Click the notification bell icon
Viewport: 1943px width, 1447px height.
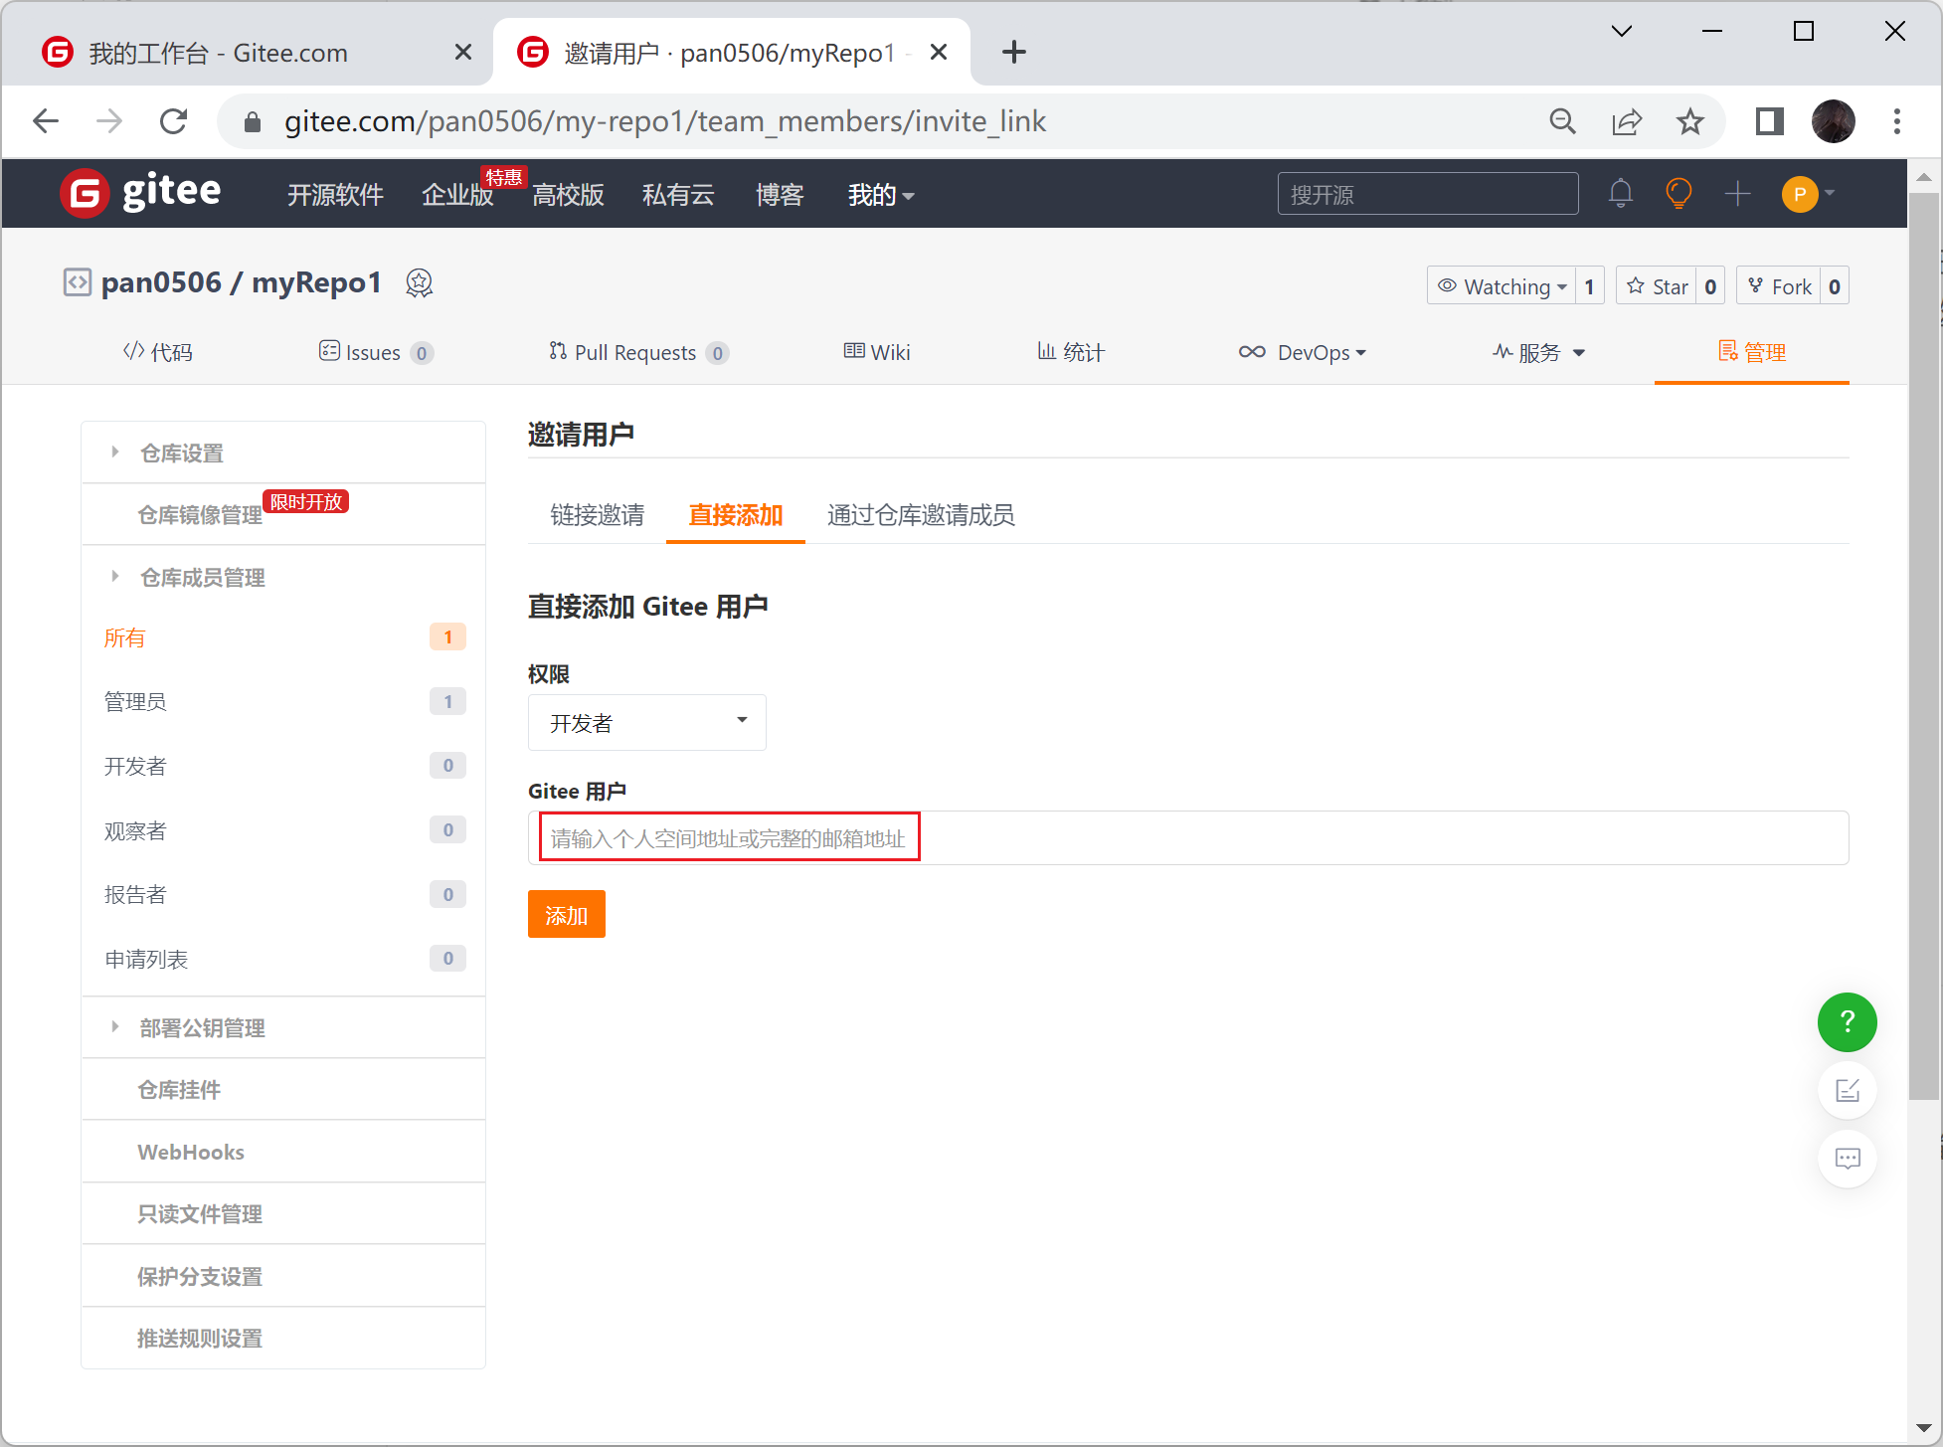1620,193
